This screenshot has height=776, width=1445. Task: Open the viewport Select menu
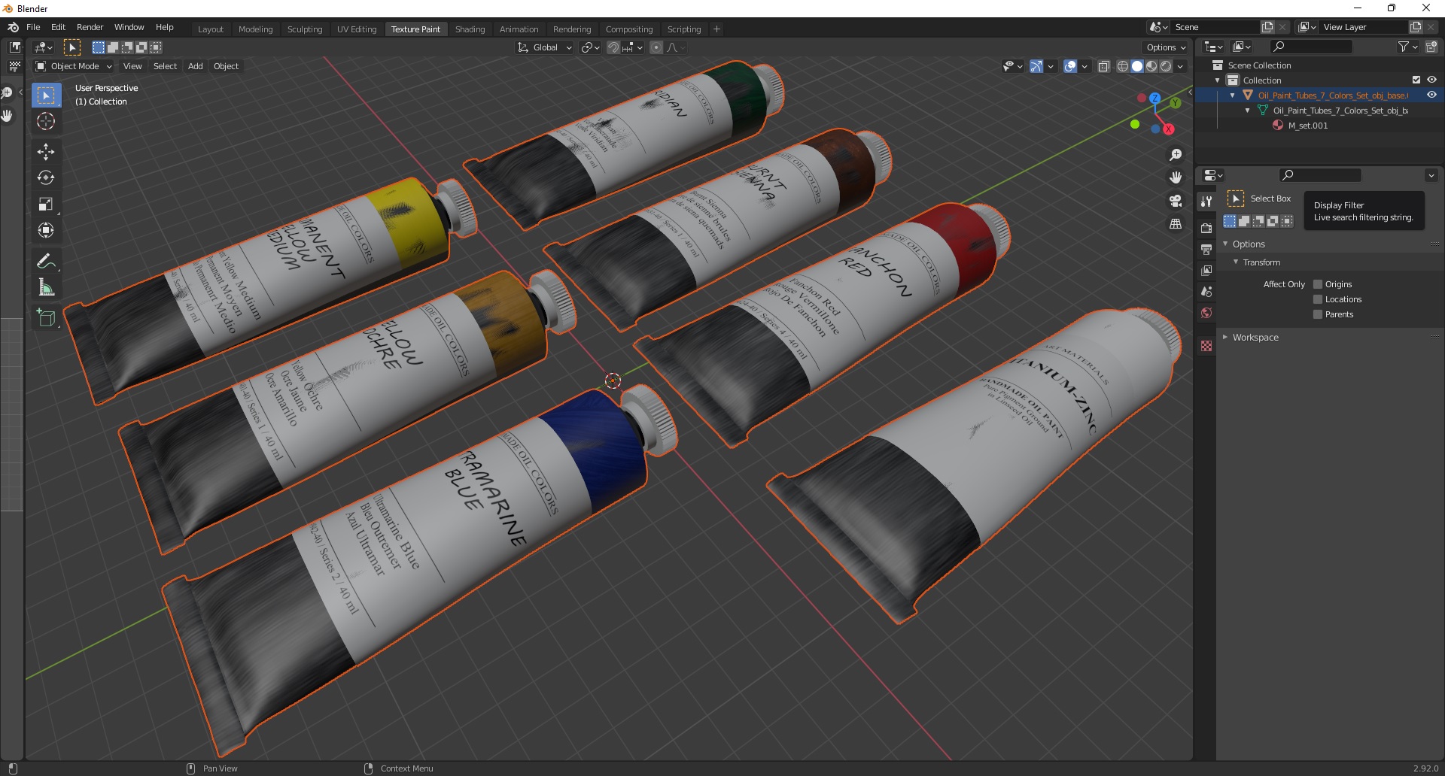165,66
